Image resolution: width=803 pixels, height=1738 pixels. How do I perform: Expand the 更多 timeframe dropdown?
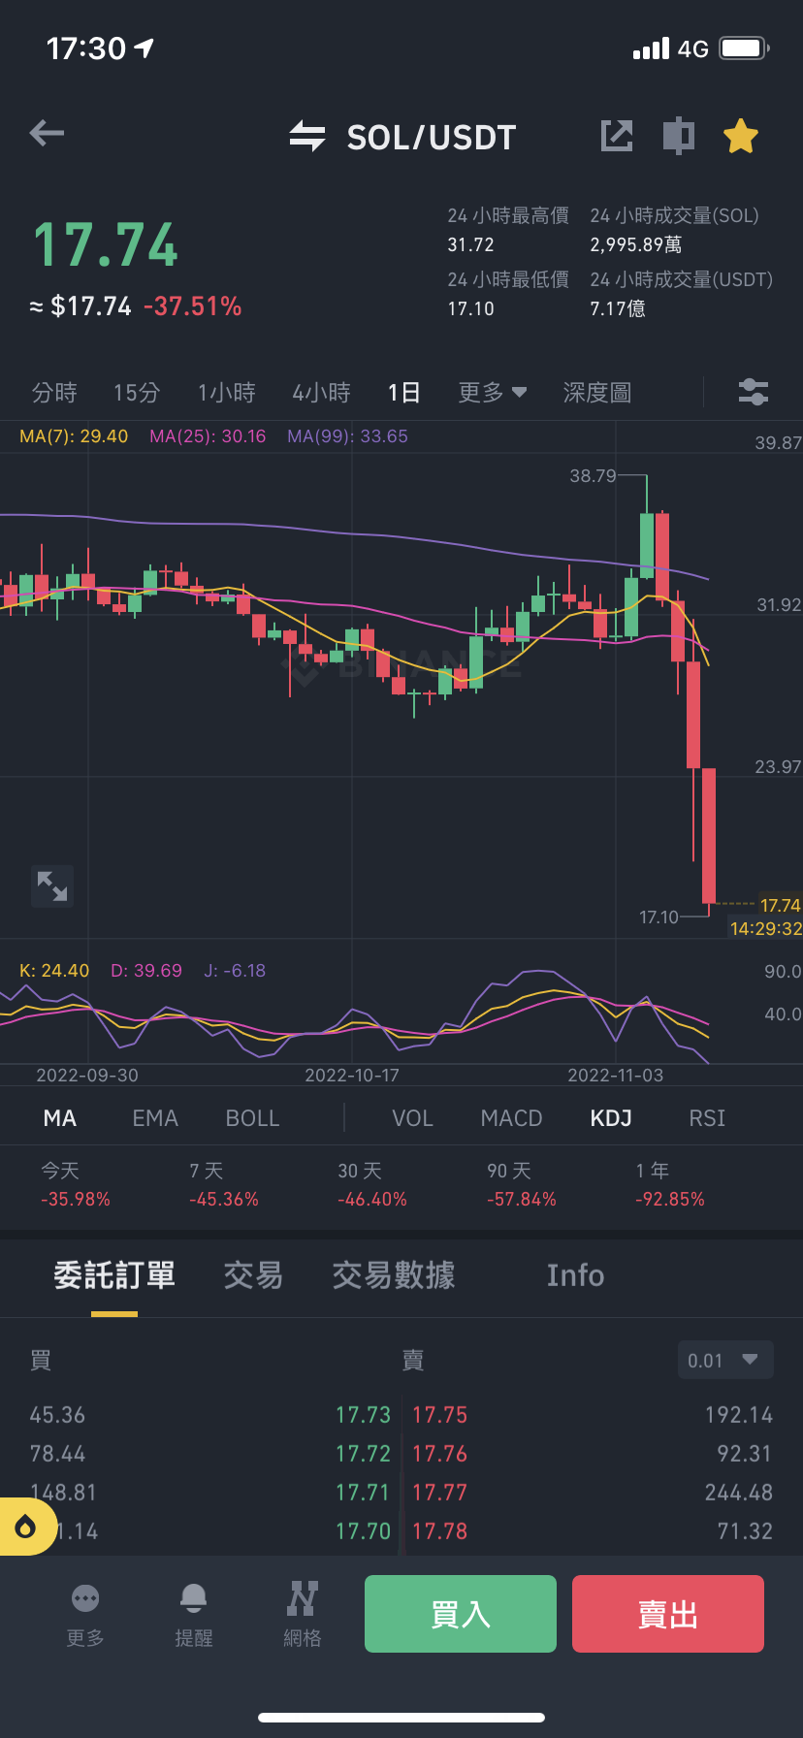(x=493, y=393)
